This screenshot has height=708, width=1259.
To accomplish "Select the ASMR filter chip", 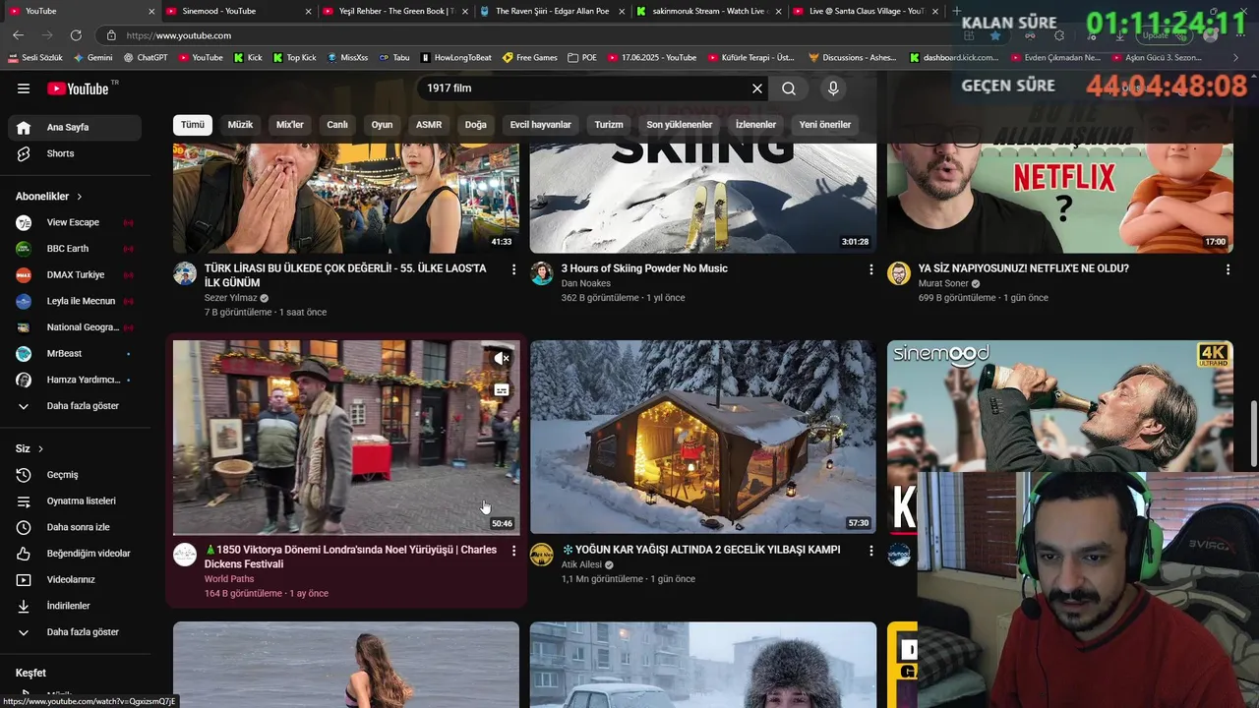I will coord(429,125).
